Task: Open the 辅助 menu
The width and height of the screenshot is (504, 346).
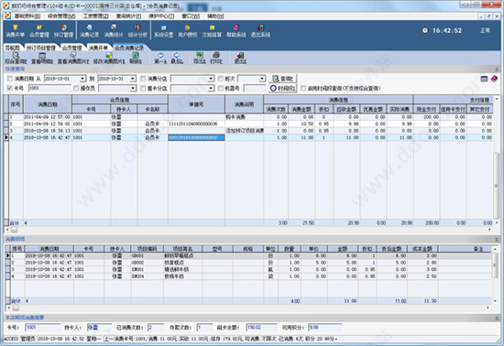Action: click(215, 16)
